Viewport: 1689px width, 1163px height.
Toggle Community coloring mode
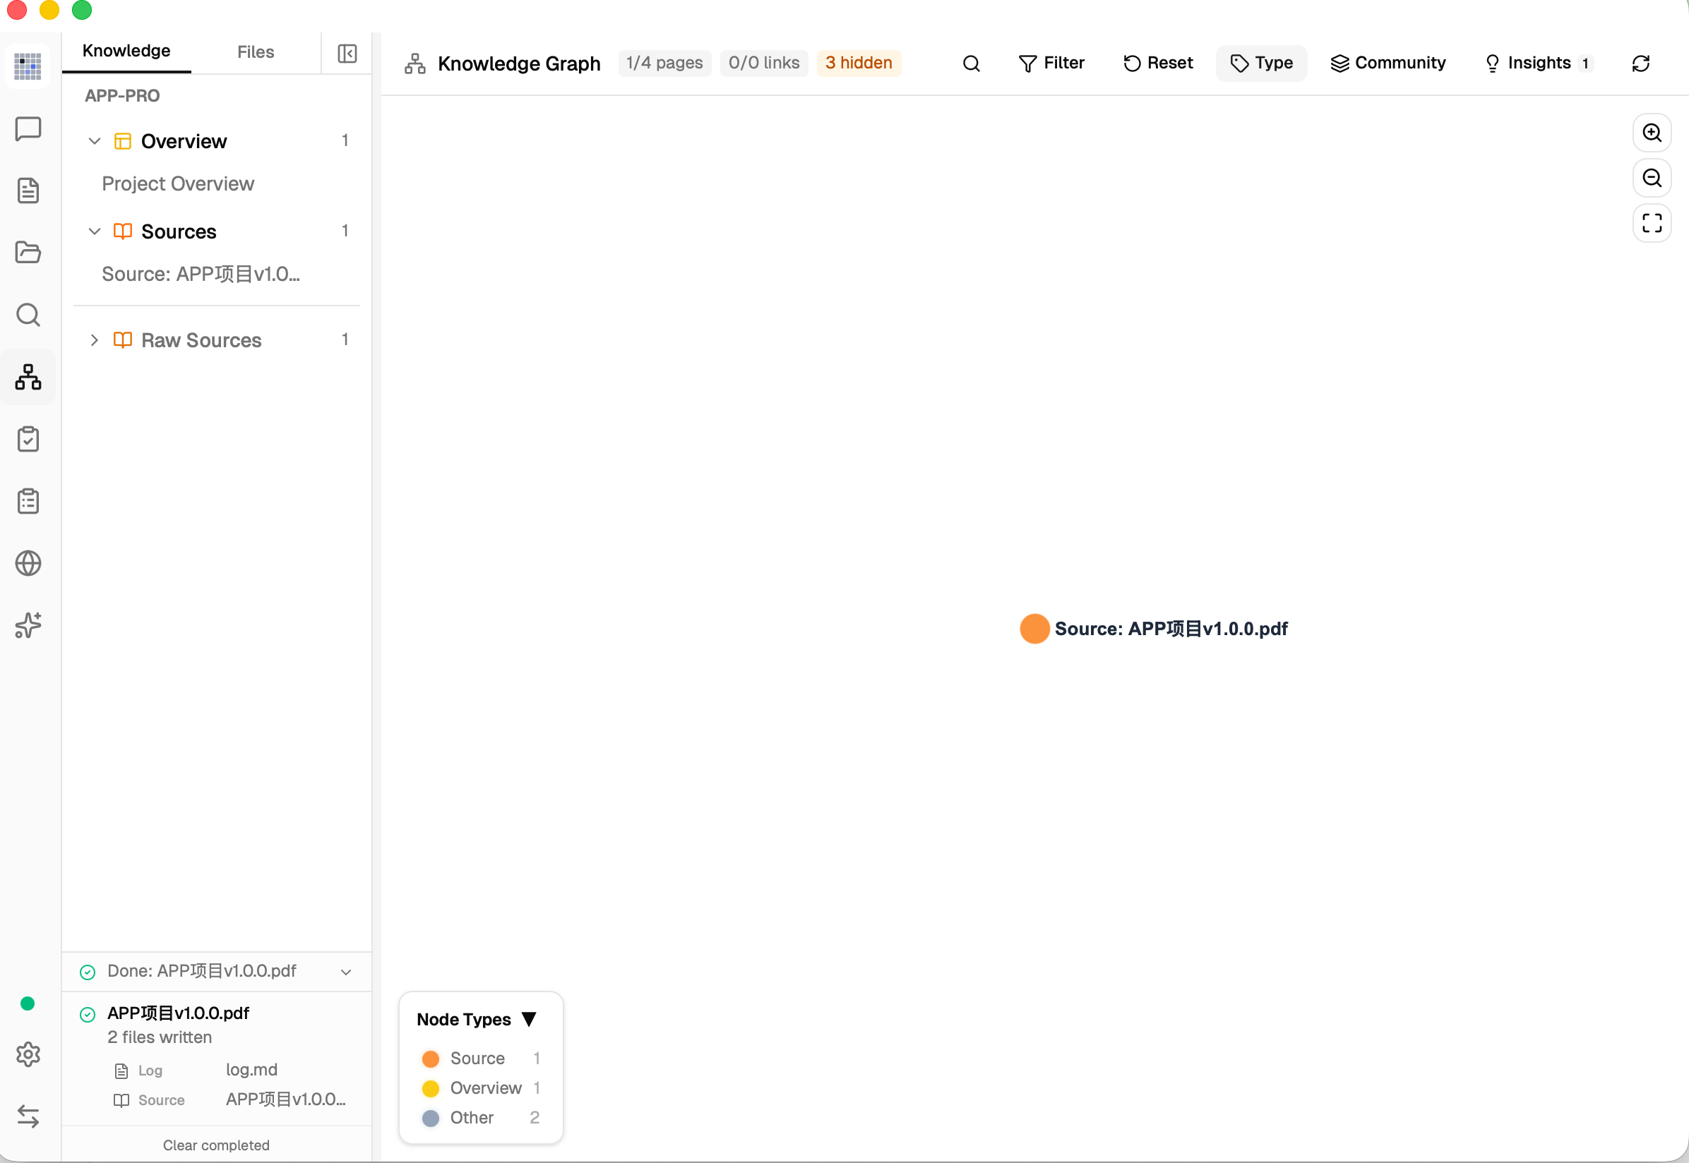[x=1387, y=64]
